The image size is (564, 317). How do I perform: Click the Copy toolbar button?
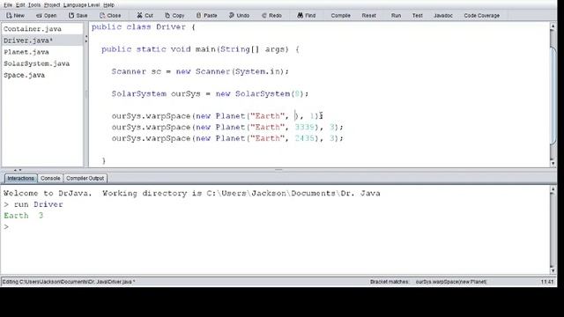click(x=174, y=16)
